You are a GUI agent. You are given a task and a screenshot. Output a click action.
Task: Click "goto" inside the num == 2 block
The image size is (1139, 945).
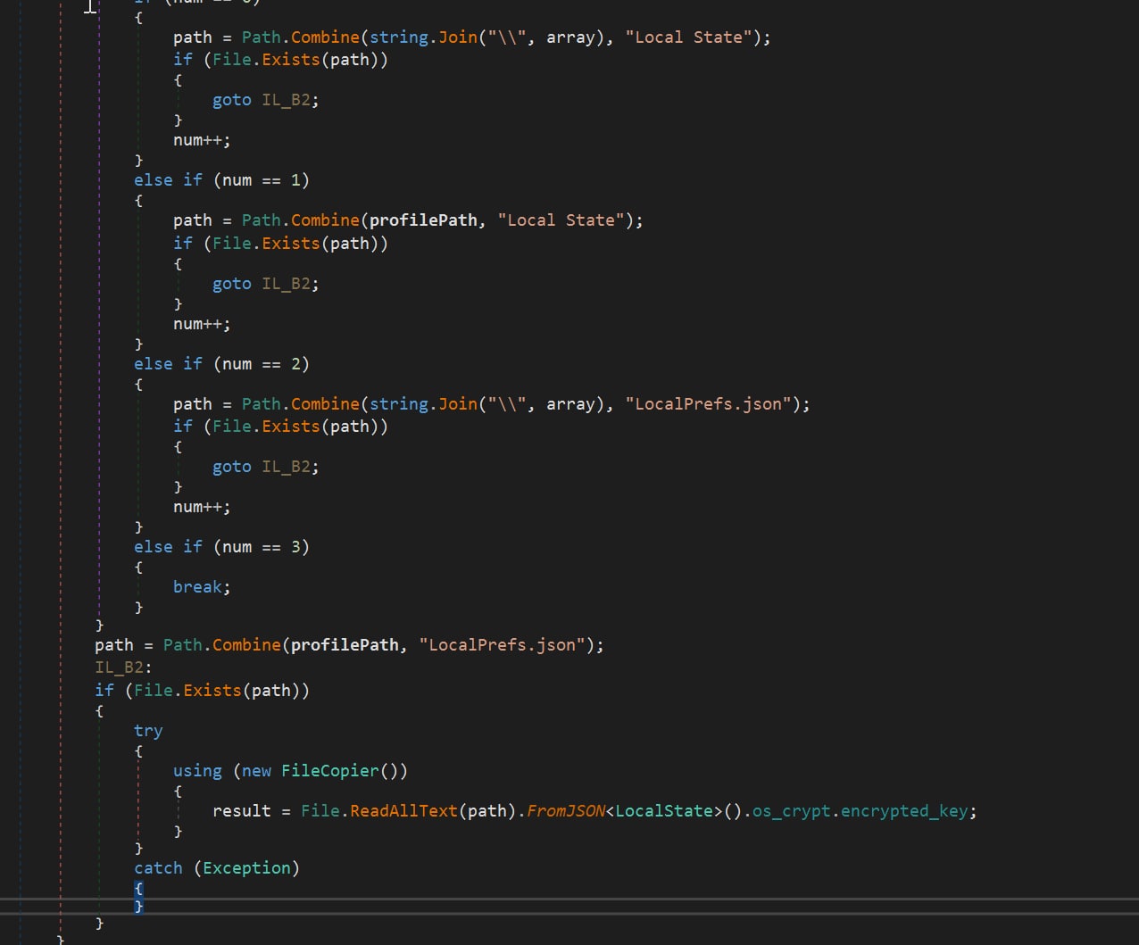231,467
